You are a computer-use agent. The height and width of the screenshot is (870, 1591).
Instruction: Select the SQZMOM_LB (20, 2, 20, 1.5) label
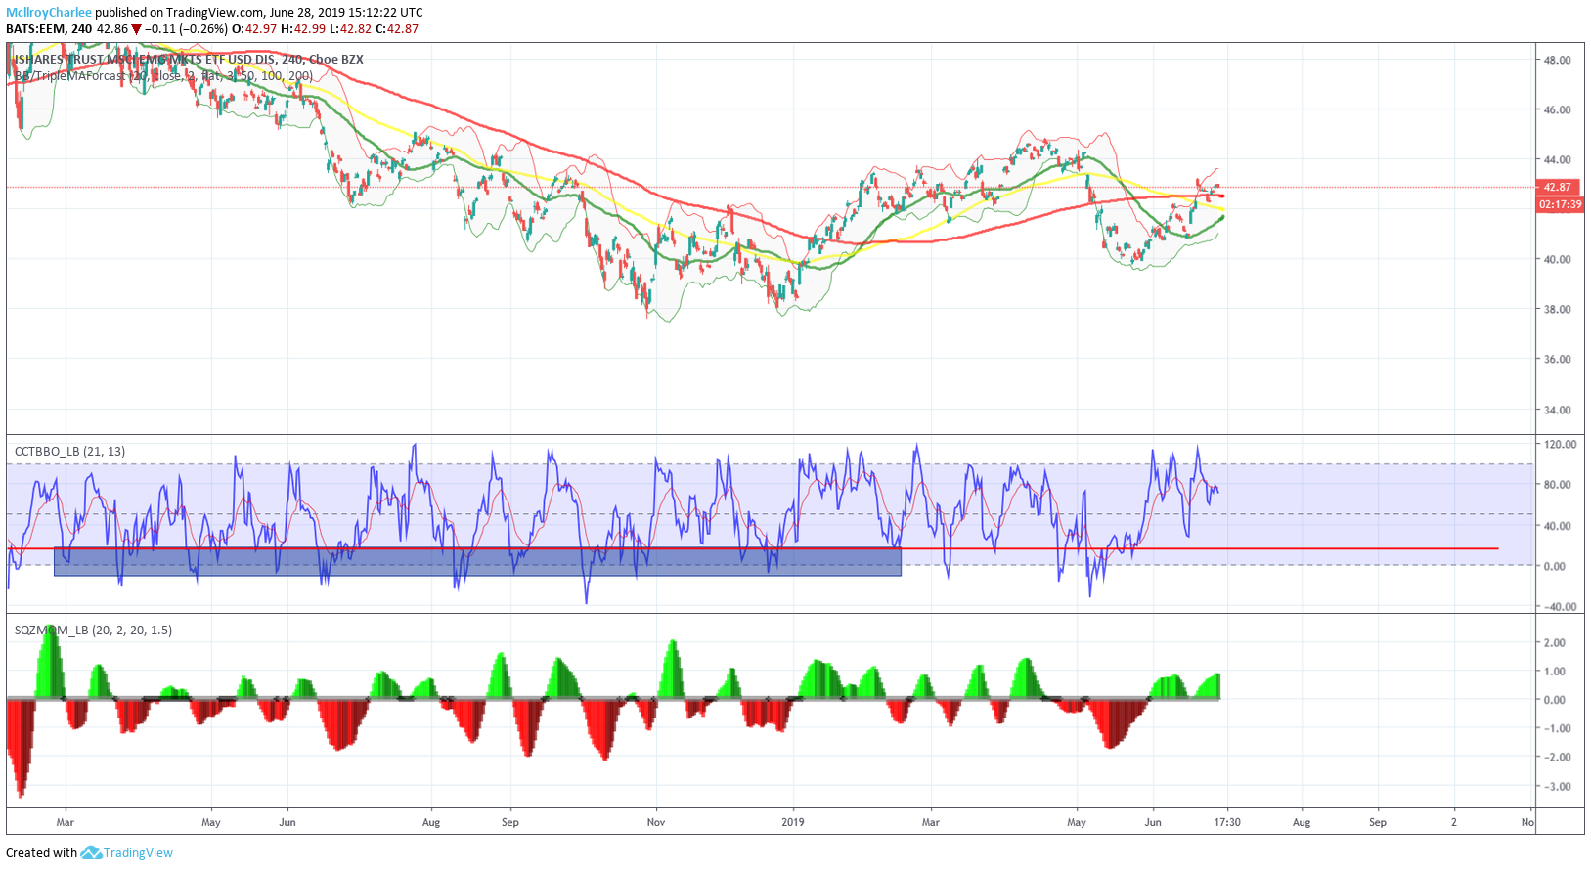[93, 631]
